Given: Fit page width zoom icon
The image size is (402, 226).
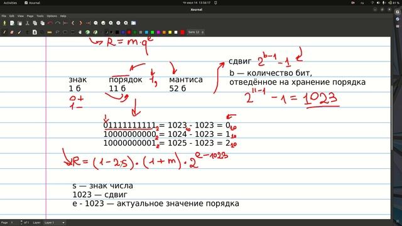Looking at the screenshot, I should (x=103, y=23).
